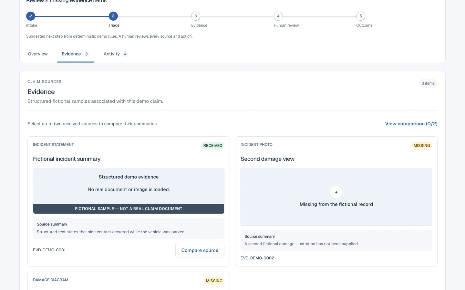Click the plus icon in Second damage view
This screenshot has height=290, width=465.
tap(336, 192)
